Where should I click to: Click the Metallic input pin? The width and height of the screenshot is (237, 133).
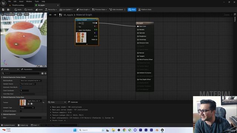click(x=138, y=30)
